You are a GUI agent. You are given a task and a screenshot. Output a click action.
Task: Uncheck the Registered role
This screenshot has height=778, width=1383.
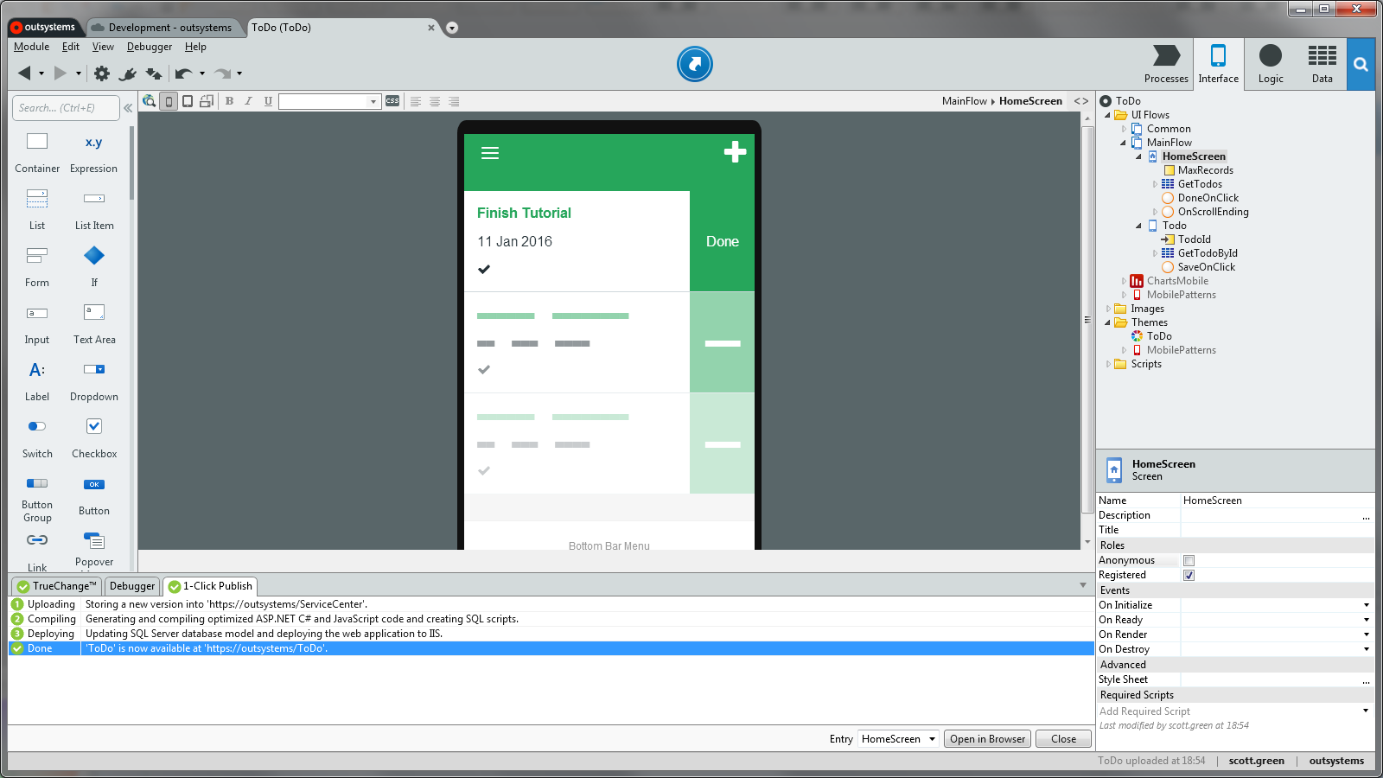pyautogui.click(x=1189, y=575)
